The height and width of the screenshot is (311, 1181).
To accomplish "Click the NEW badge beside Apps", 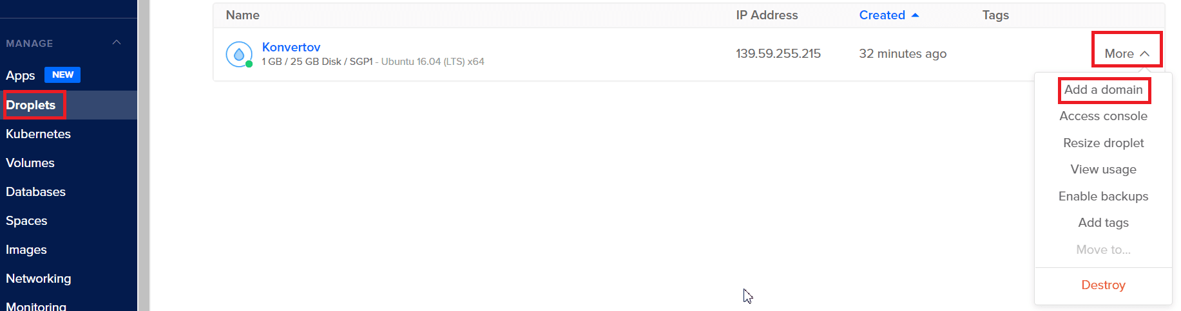I will point(62,75).
